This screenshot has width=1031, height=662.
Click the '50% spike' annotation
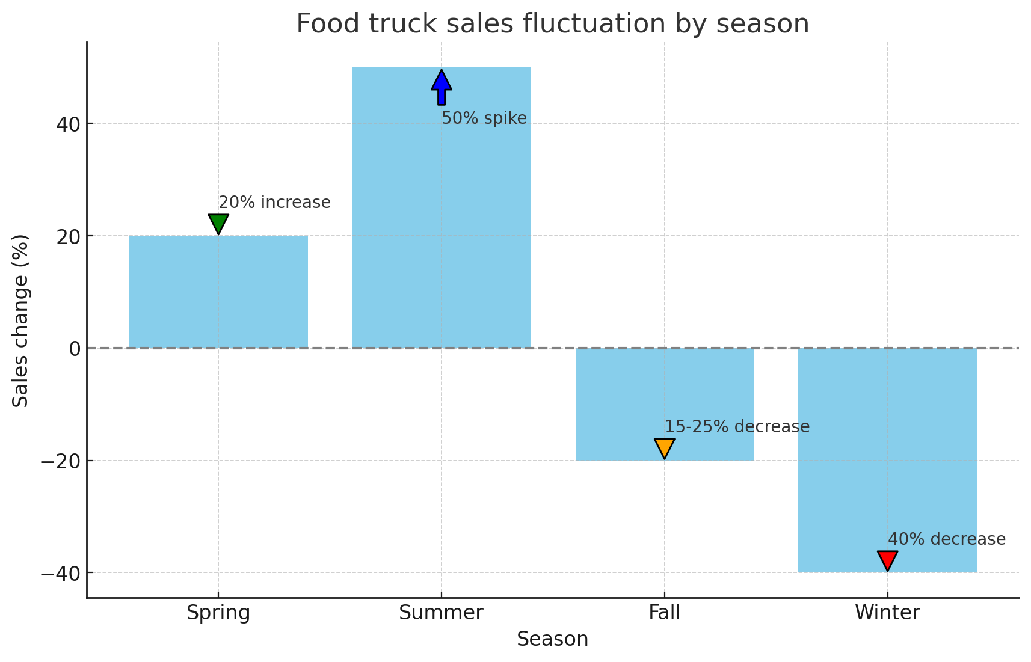coord(484,118)
